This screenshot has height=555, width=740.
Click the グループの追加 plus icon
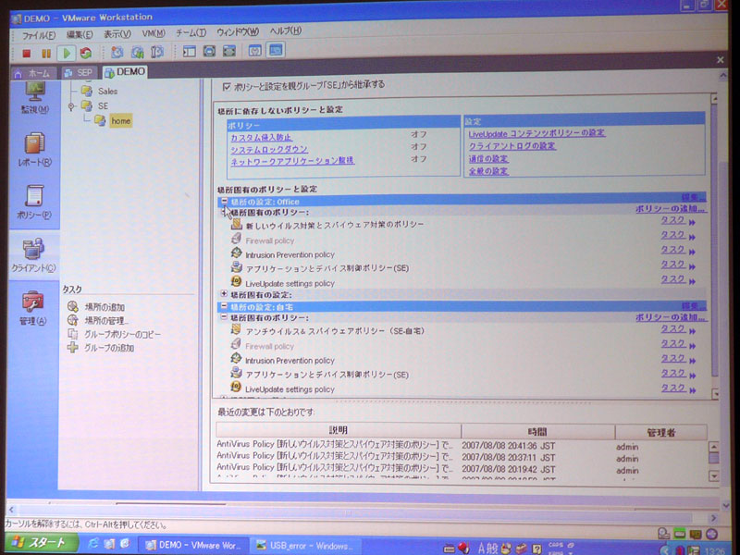tap(73, 348)
